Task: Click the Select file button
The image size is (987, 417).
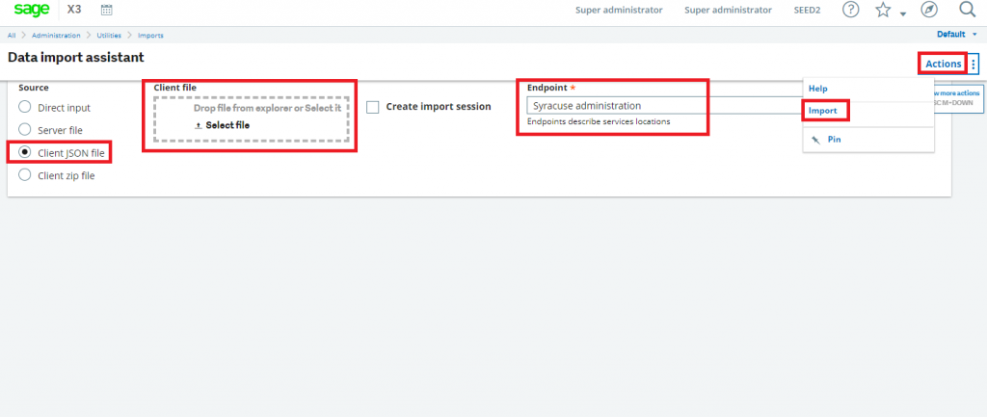Action: [x=223, y=125]
